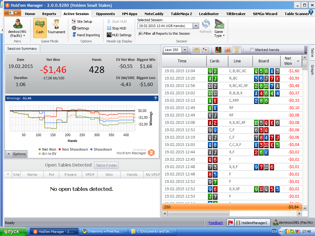315x236 pixels.
Task: Click the hand list scroll down arrow
Action: coord(305,208)
